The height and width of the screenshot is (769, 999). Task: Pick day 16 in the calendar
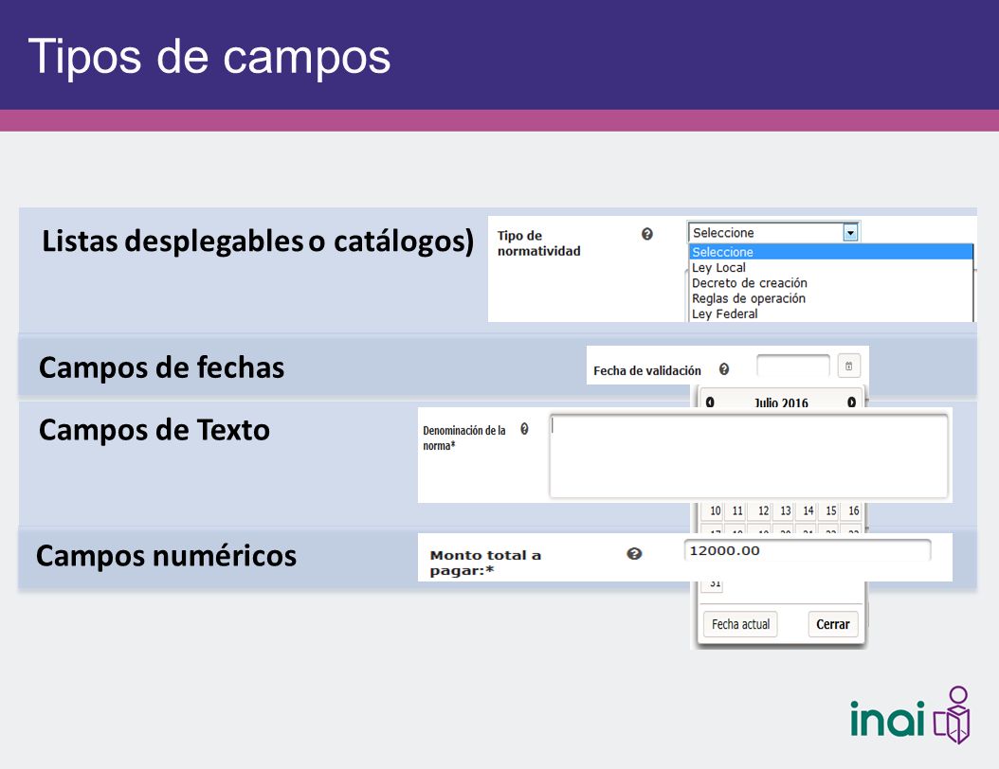click(x=854, y=510)
